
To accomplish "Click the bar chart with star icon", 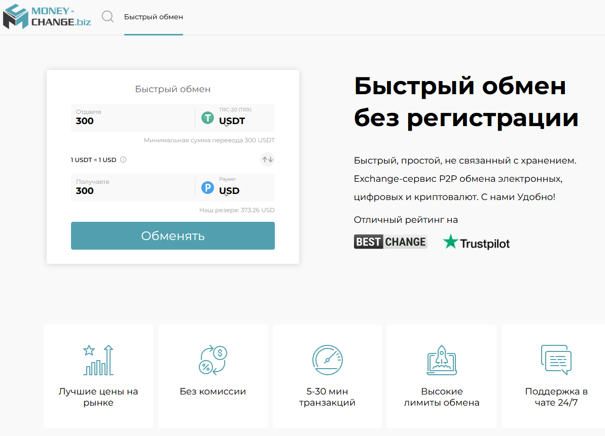I will click(98, 360).
